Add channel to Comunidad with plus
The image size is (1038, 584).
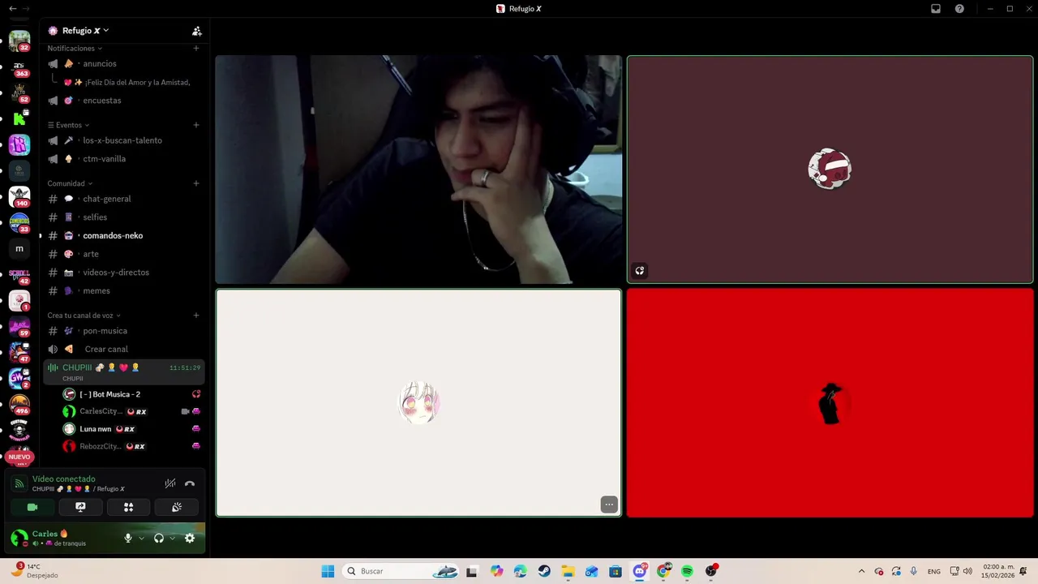tap(196, 183)
